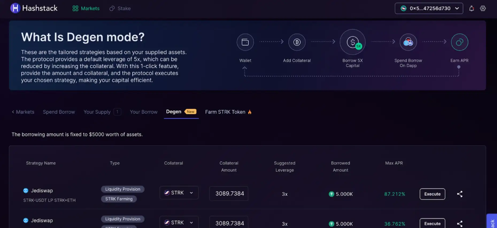Click the Spend Borrow On Dapp icon
The image size is (497, 228).
[408, 42]
